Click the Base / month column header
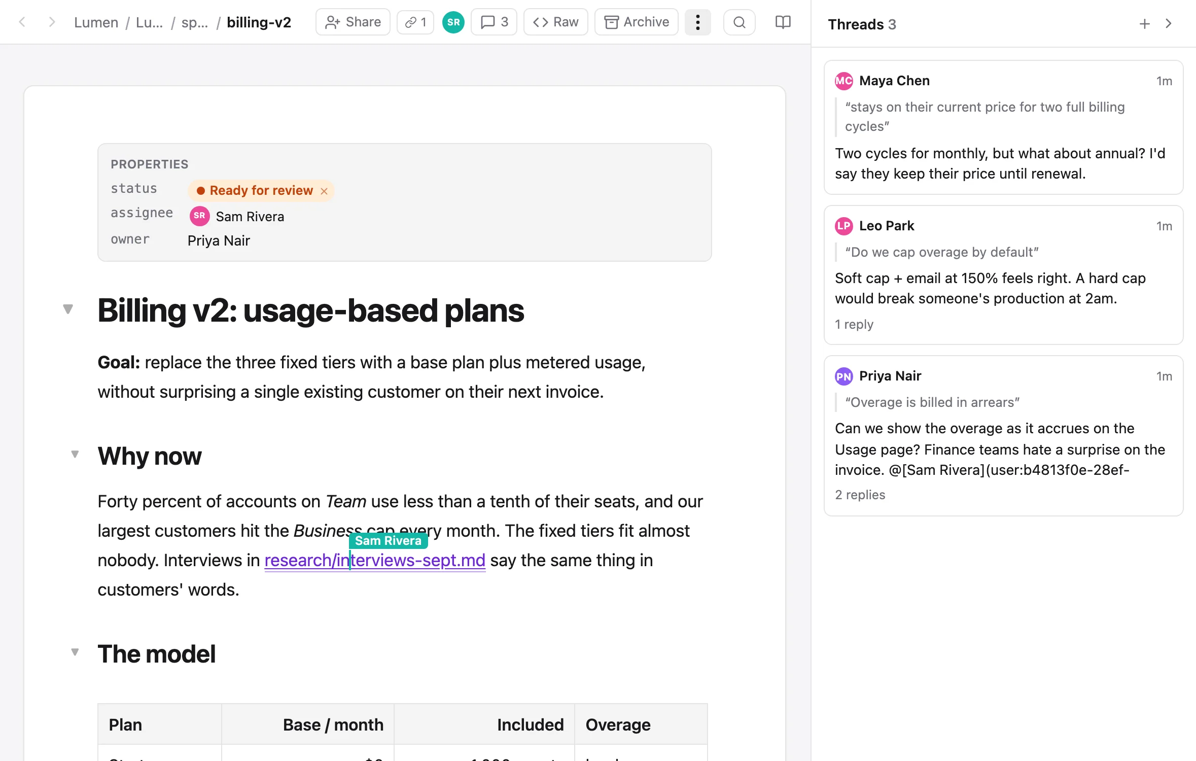The height and width of the screenshot is (761, 1196). click(308, 724)
